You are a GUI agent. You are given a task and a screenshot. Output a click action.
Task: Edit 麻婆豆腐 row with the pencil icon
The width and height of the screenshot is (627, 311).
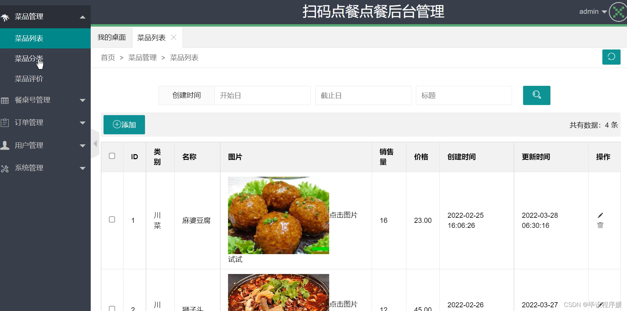(x=600, y=215)
